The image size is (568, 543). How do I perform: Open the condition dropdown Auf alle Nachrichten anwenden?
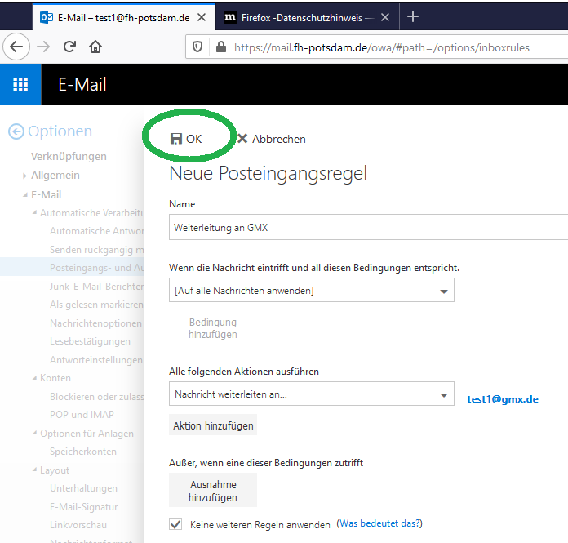(x=312, y=291)
